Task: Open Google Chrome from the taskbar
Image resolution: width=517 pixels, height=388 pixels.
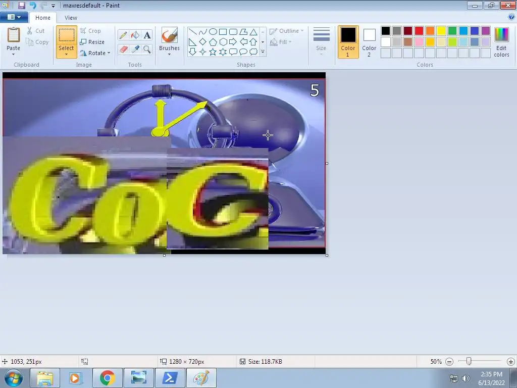Action: [x=108, y=378]
